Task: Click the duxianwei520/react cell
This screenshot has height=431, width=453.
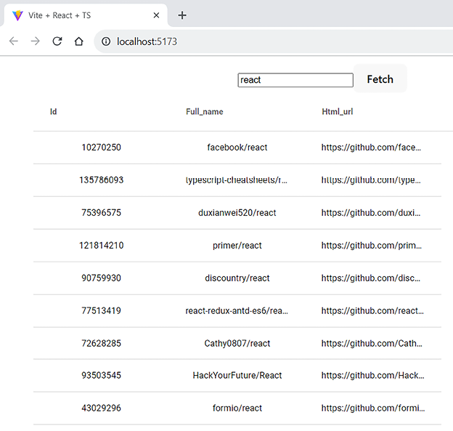Action: 237,213
